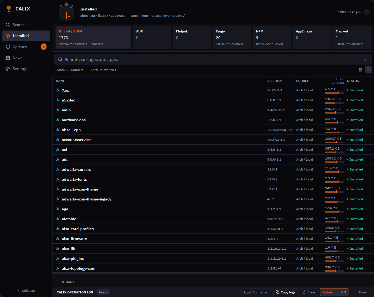Viewport: 374px width, 297px height.
Task: Click the Arch icon next to adwaita-fonts
Action: coord(58,179)
